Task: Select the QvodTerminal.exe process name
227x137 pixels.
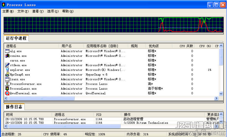Action: point(23,93)
